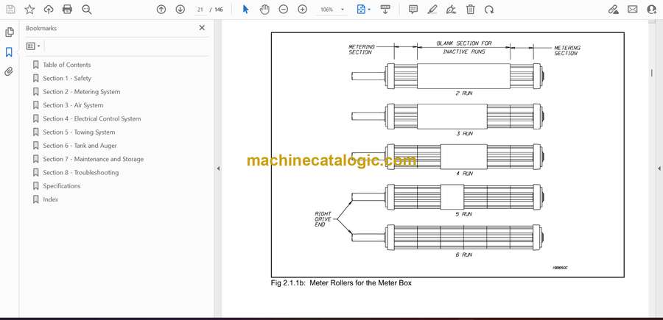Open the 106% zoom level dropdown
The height and width of the screenshot is (320, 663).
pos(331,10)
